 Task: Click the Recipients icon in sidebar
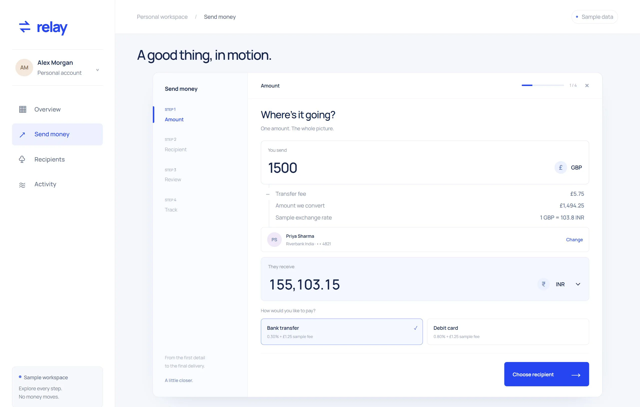click(x=22, y=159)
